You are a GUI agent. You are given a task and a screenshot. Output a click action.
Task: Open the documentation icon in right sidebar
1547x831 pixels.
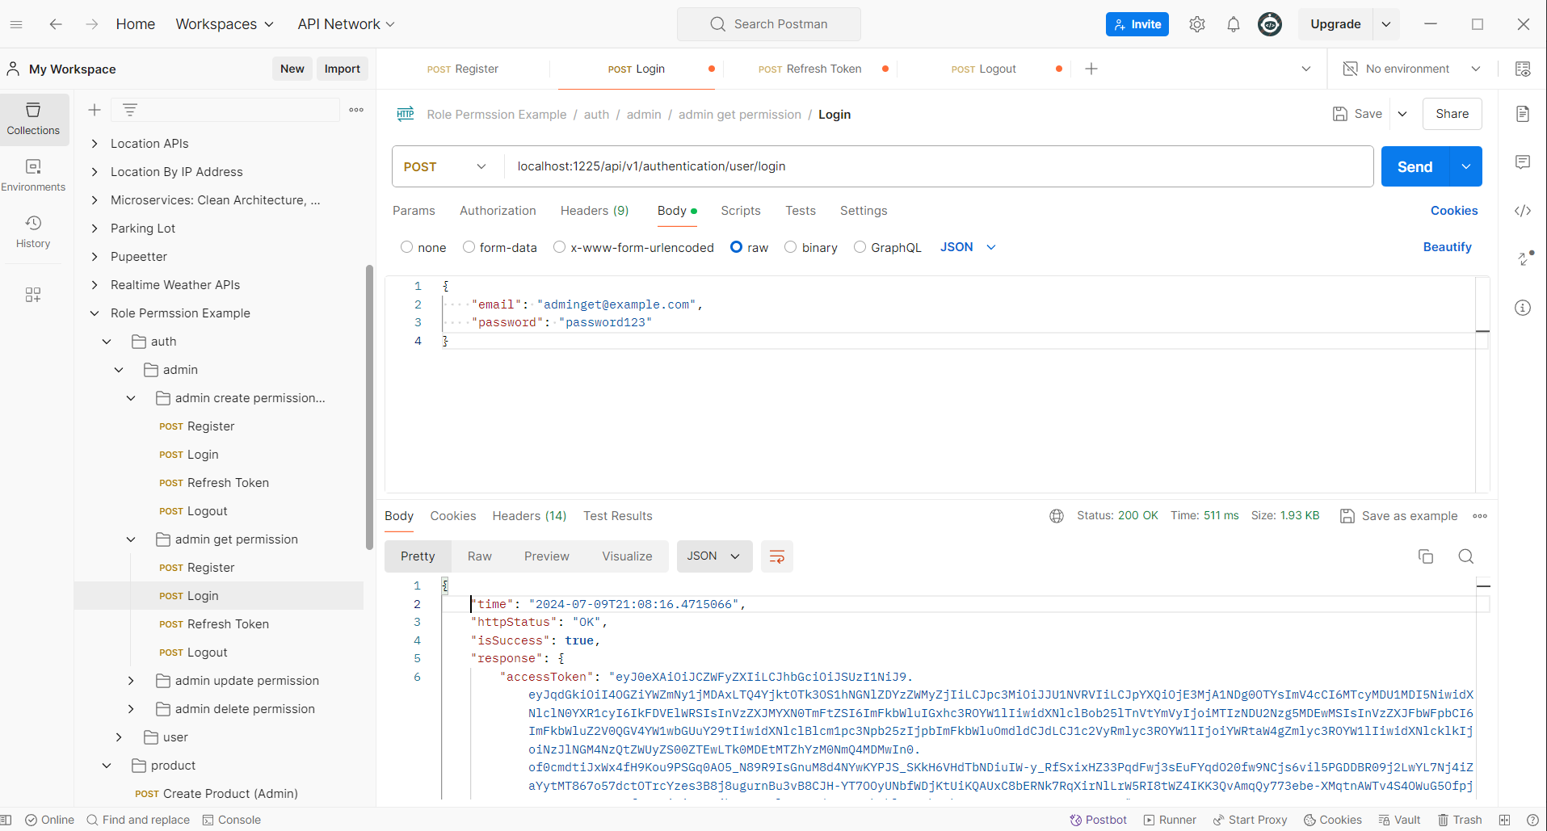click(1523, 114)
